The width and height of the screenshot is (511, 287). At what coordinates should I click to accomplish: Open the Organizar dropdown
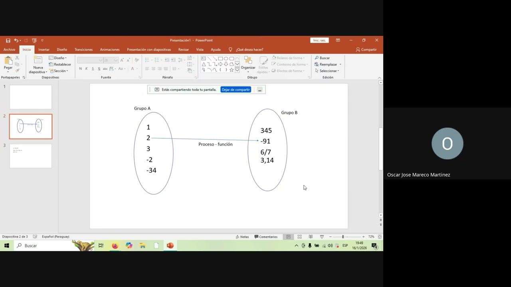pyautogui.click(x=248, y=65)
